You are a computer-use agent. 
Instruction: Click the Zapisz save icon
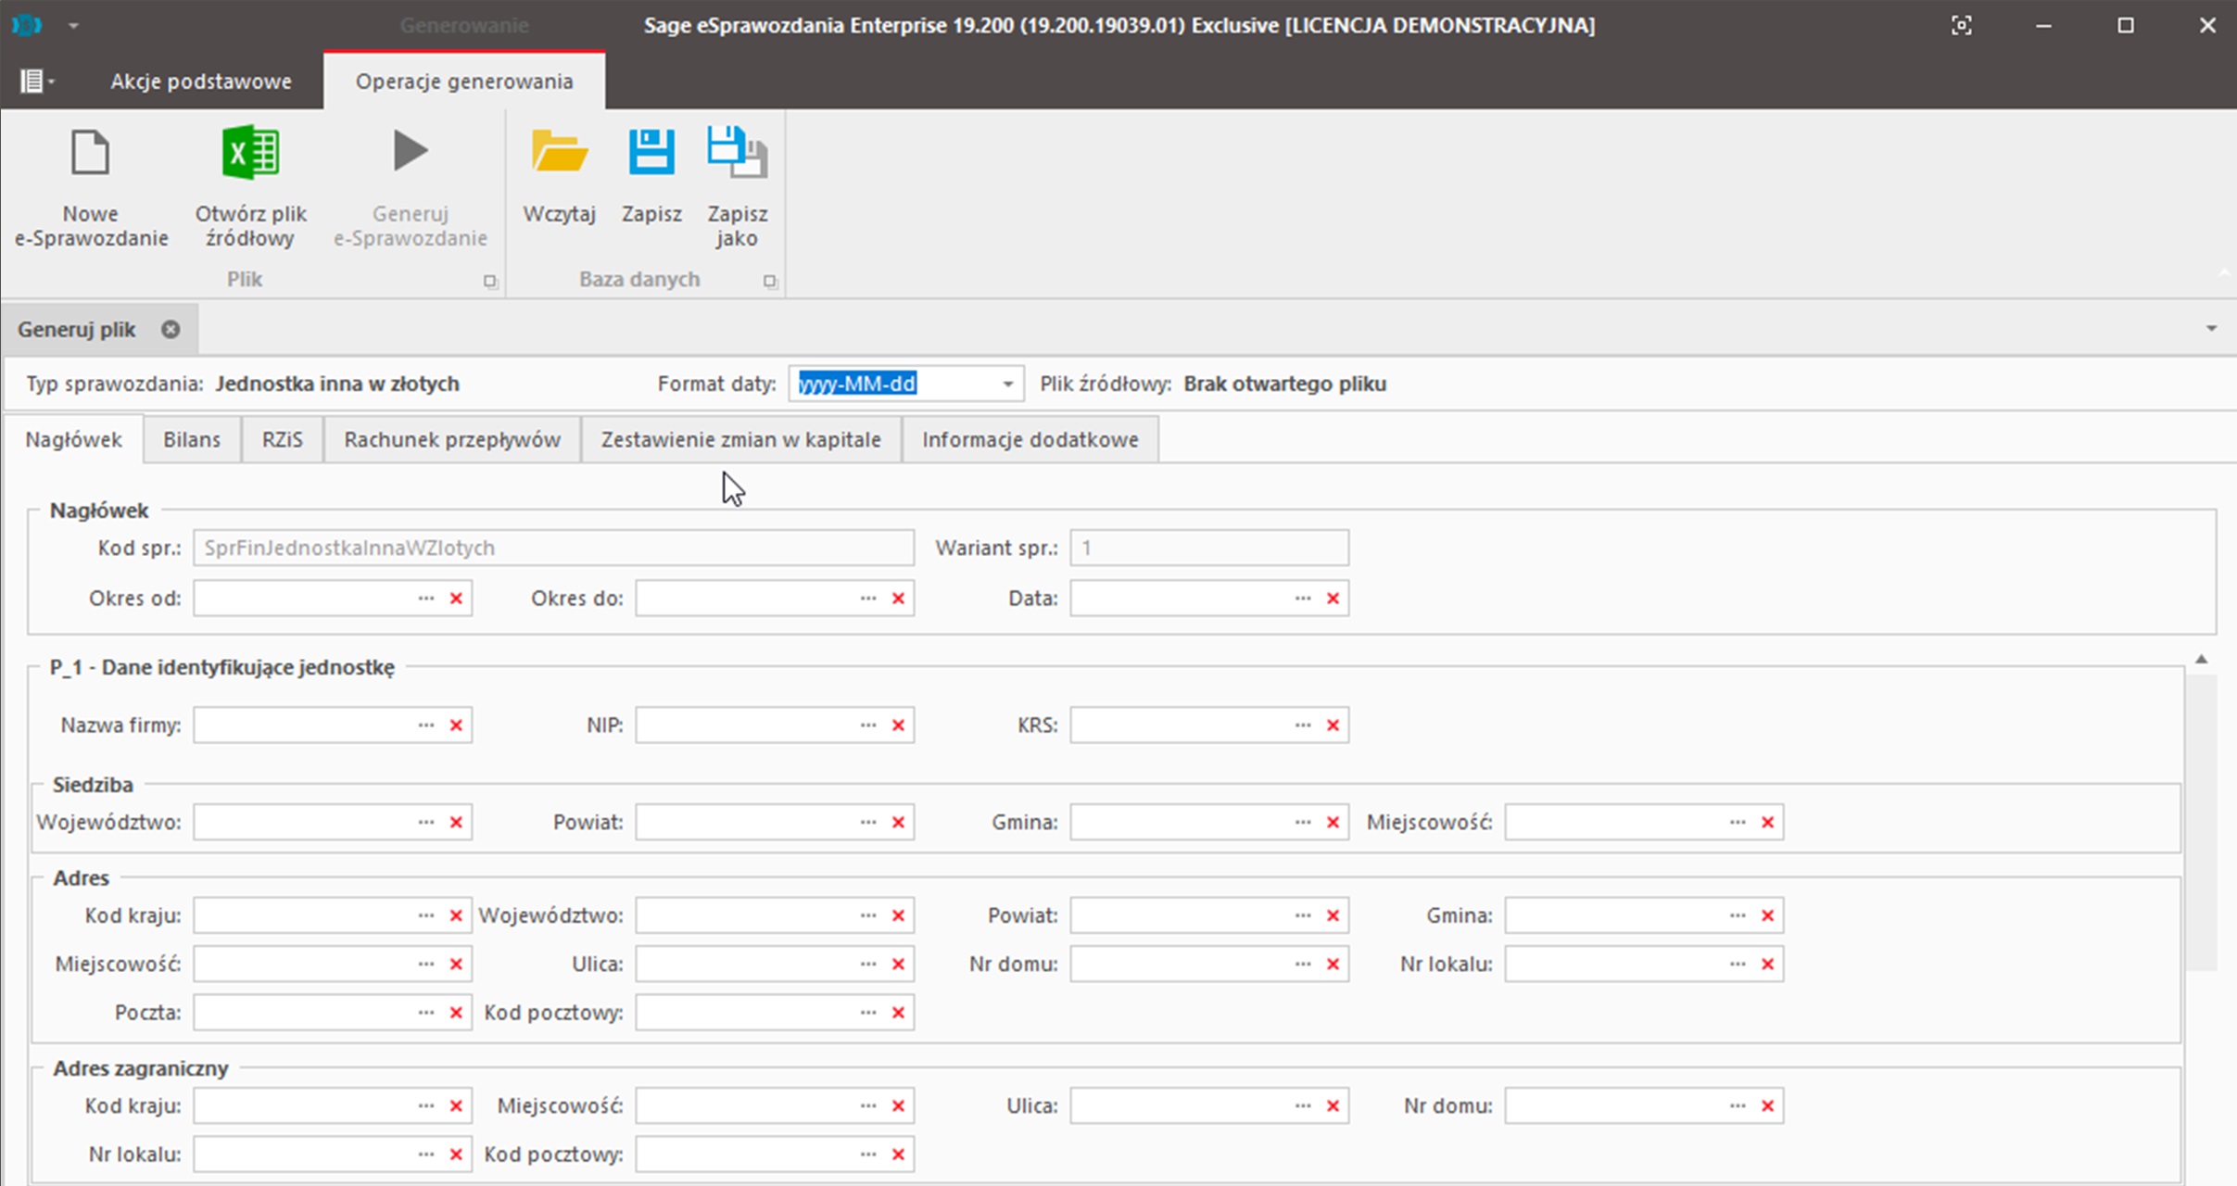(651, 153)
